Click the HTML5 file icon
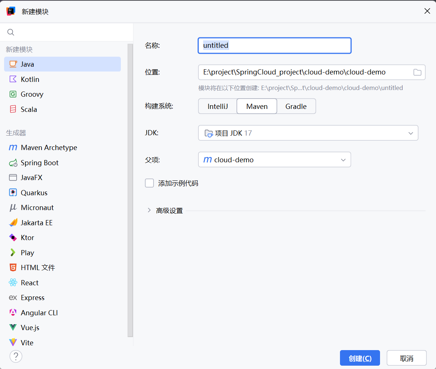Viewport: 436px width, 369px height. coord(13,267)
